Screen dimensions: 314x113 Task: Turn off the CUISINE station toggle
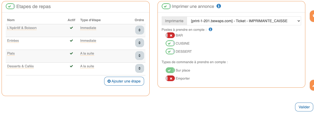click(x=170, y=43)
